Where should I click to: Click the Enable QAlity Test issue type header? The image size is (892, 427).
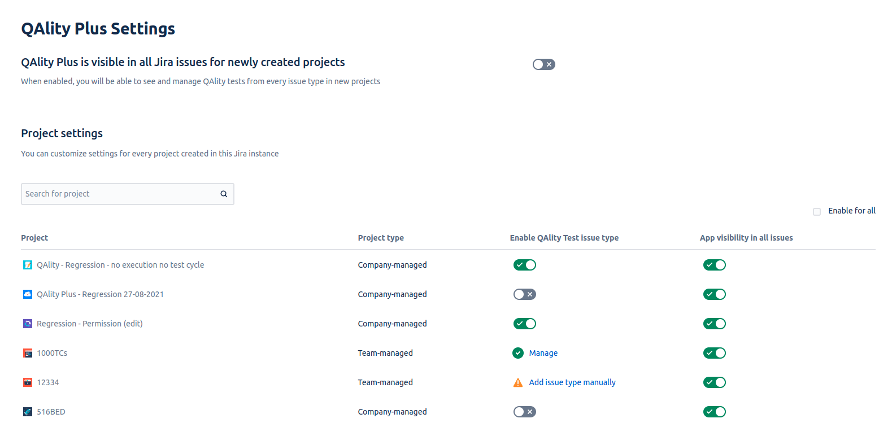[x=564, y=238]
